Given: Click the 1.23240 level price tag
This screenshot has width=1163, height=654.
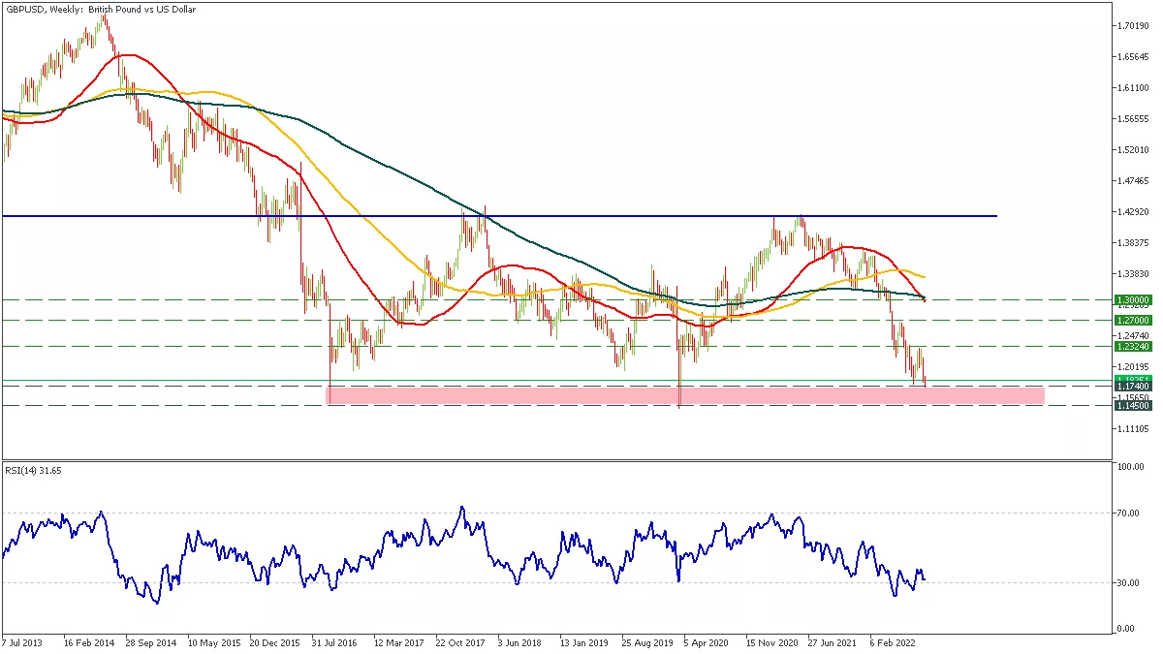Looking at the screenshot, I should 1131,347.
